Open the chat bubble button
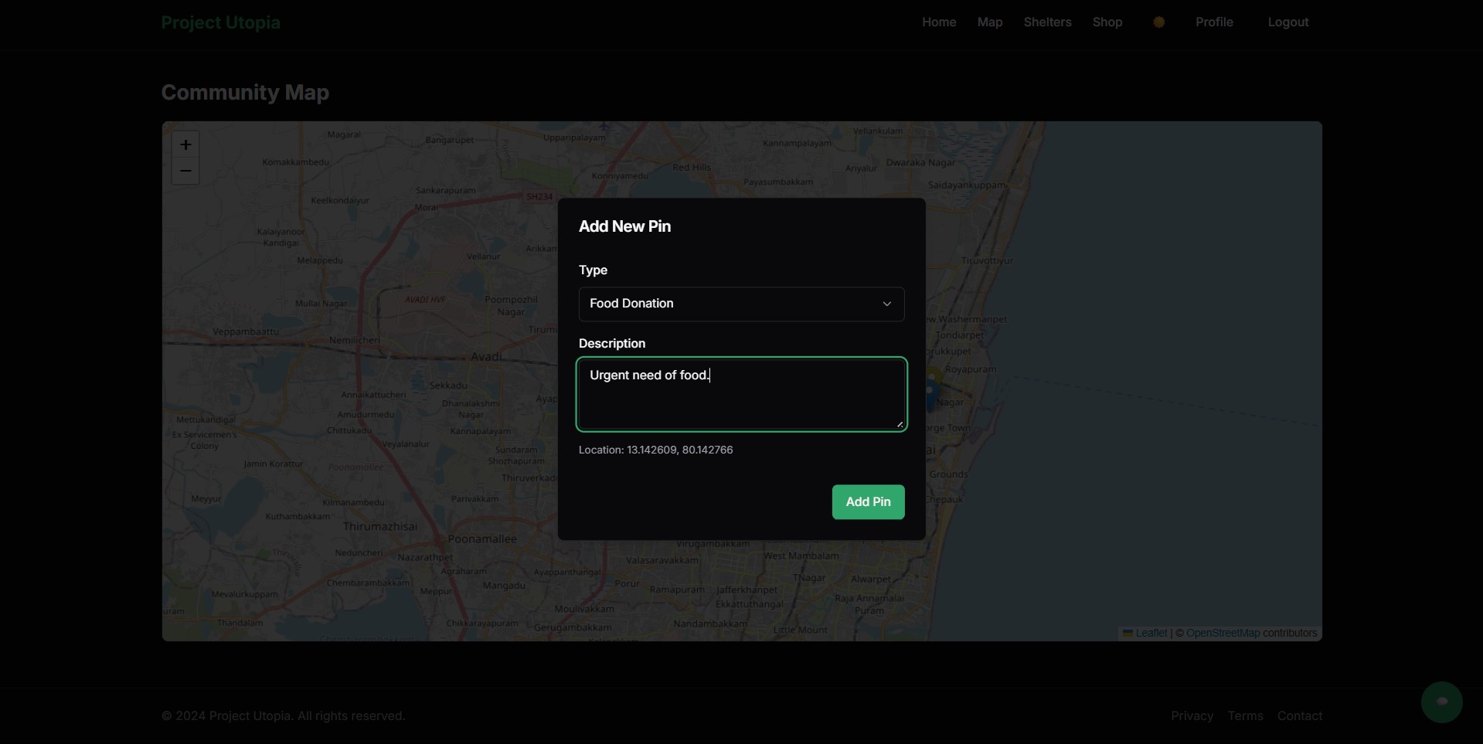1483x744 pixels. (x=1441, y=702)
